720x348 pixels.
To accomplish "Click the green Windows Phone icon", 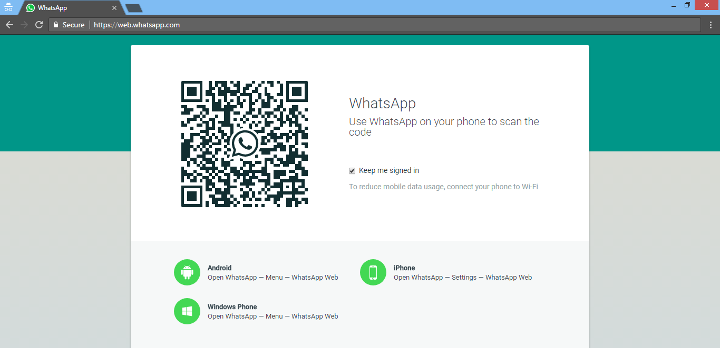I will coord(187,311).
